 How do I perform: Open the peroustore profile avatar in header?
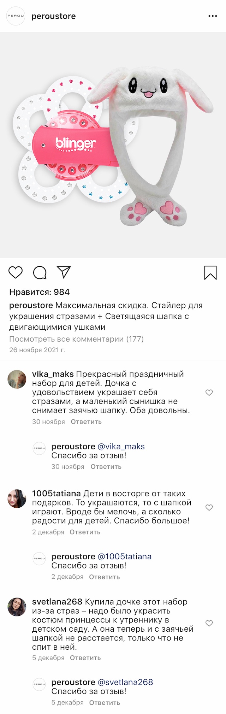(16, 16)
